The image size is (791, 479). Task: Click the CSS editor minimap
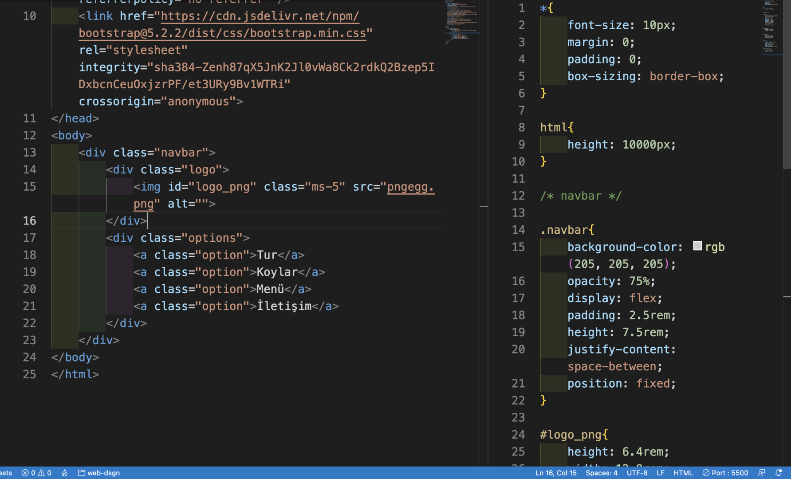(772, 27)
